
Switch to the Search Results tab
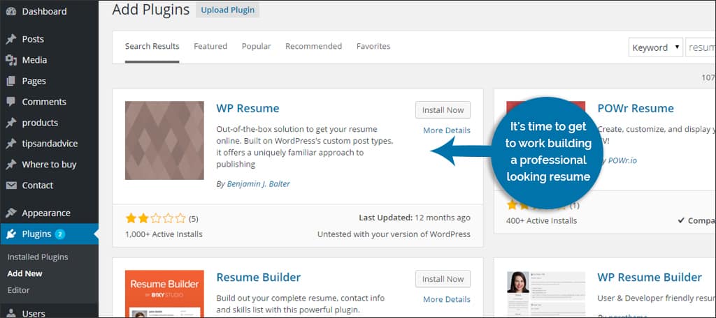[152, 47]
